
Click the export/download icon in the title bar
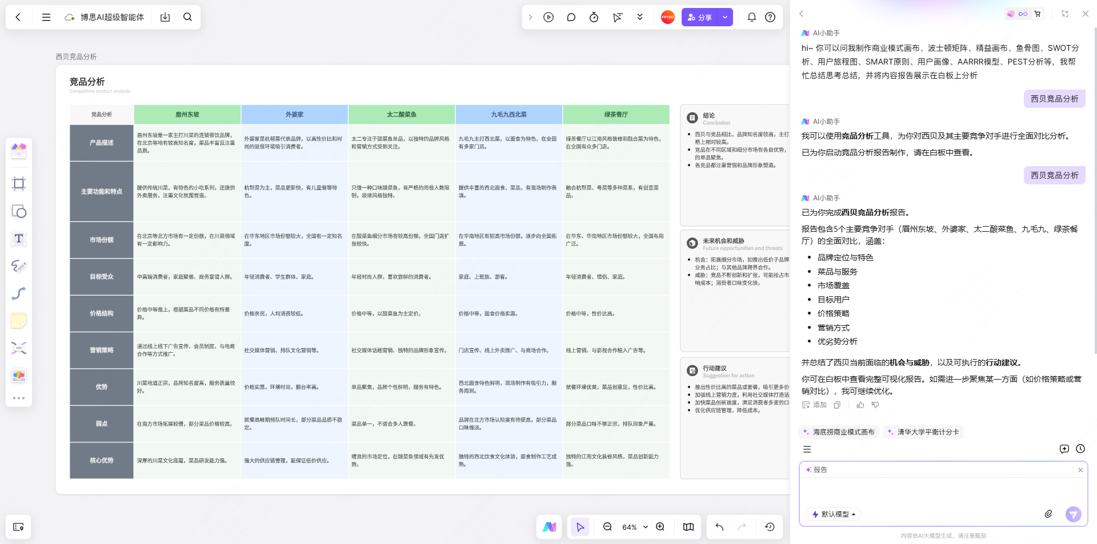click(165, 17)
